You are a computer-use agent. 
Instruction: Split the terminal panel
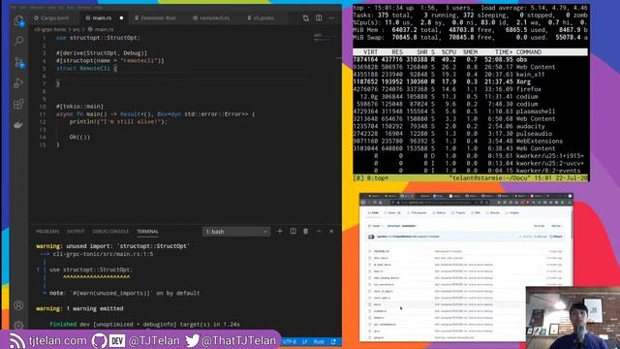(293, 231)
